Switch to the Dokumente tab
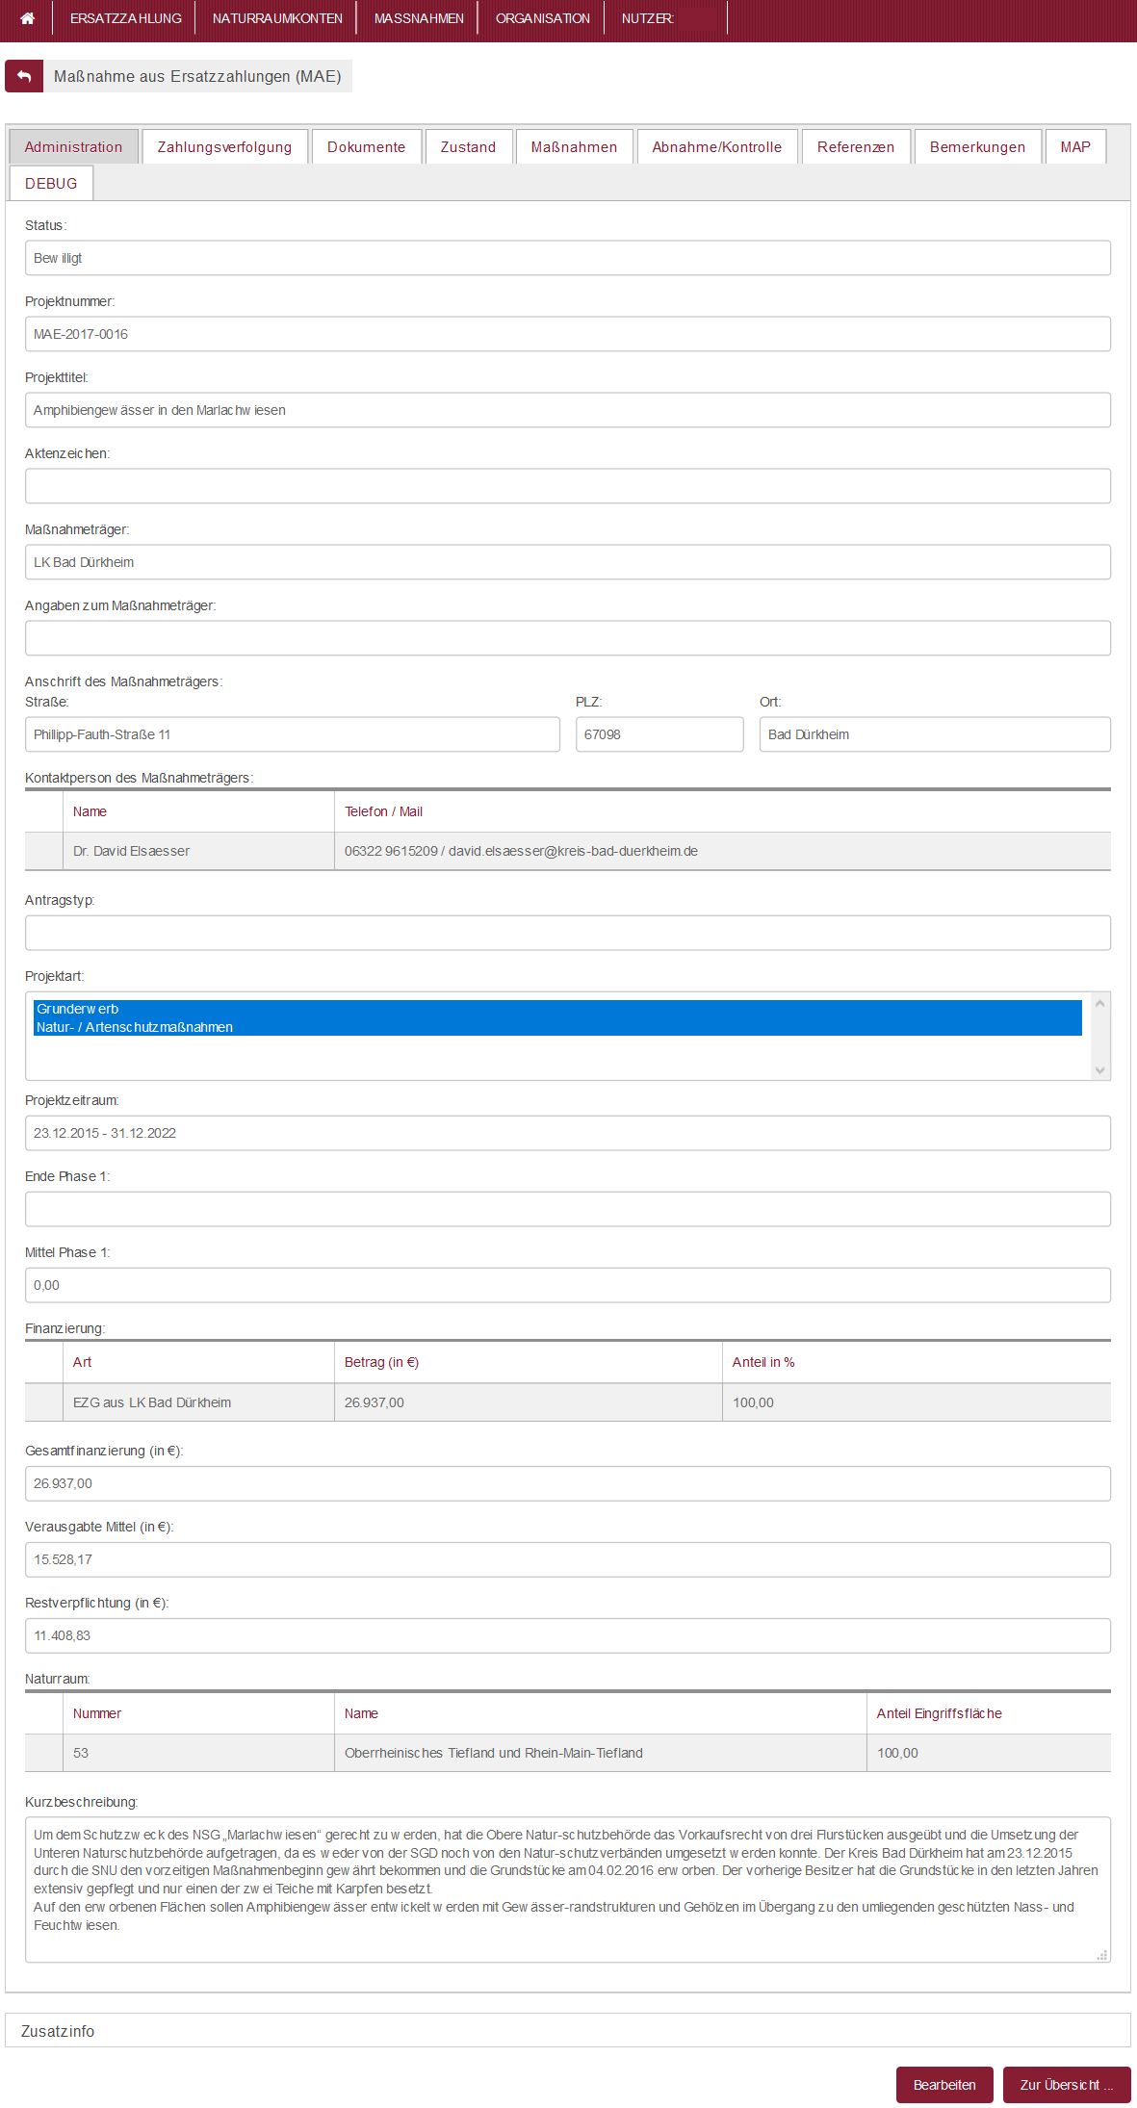The width and height of the screenshot is (1137, 2108). [366, 147]
